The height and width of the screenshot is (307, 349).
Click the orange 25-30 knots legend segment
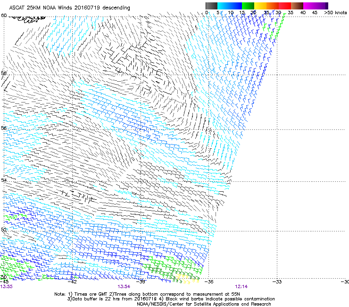[273, 6]
